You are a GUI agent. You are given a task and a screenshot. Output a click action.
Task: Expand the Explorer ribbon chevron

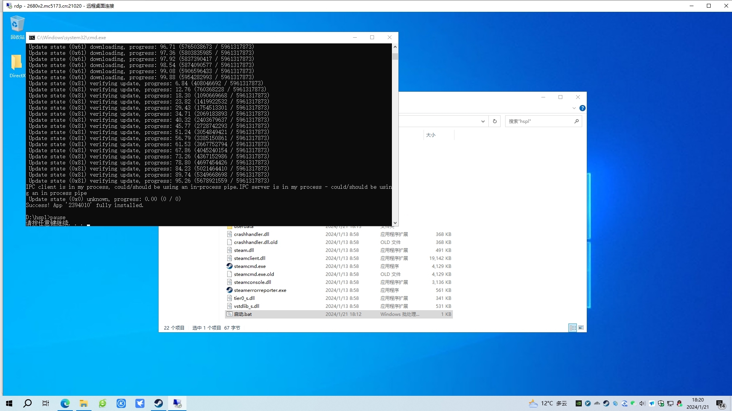click(x=574, y=108)
